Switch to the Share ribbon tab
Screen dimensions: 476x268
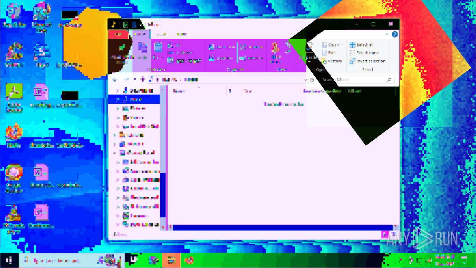pyautogui.click(x=161, y=34)
